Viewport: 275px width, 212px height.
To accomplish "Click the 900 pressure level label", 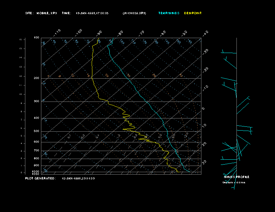I will click(36, 165).
